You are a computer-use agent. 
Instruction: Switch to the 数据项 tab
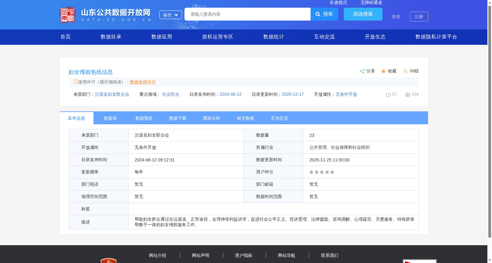(110, 118)
